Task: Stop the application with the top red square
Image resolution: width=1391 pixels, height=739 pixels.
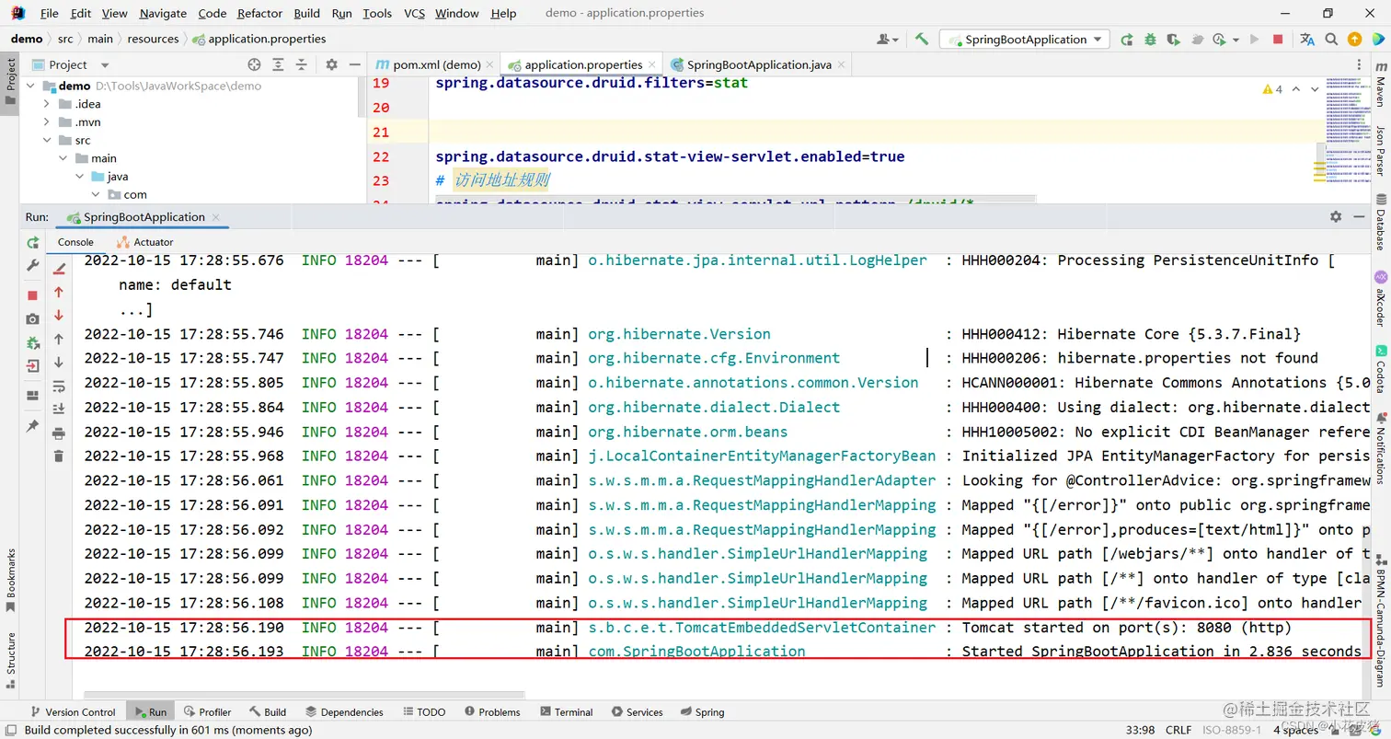Action: coord(1278,39)
